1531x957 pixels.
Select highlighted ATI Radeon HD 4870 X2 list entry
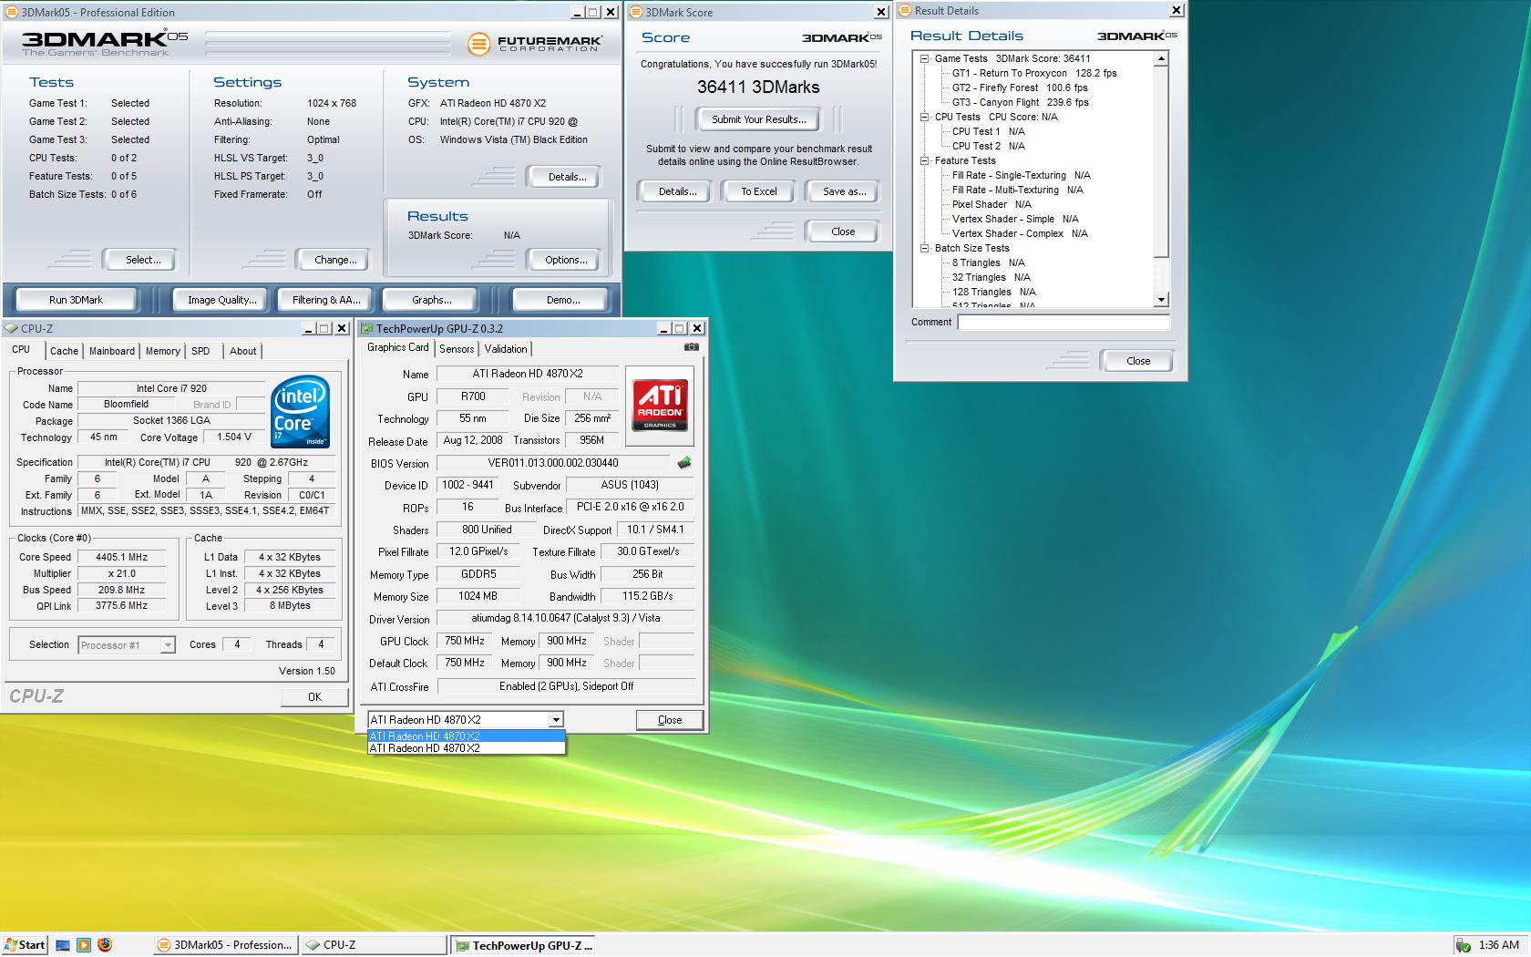(466, 736)
